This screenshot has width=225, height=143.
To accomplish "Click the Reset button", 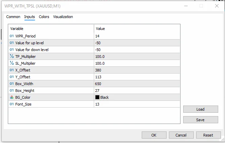I will point(208,135).
